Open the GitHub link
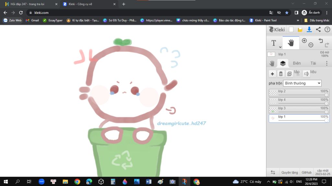The width and height of the screenshot is (332, 186). (x=306, y=172)
